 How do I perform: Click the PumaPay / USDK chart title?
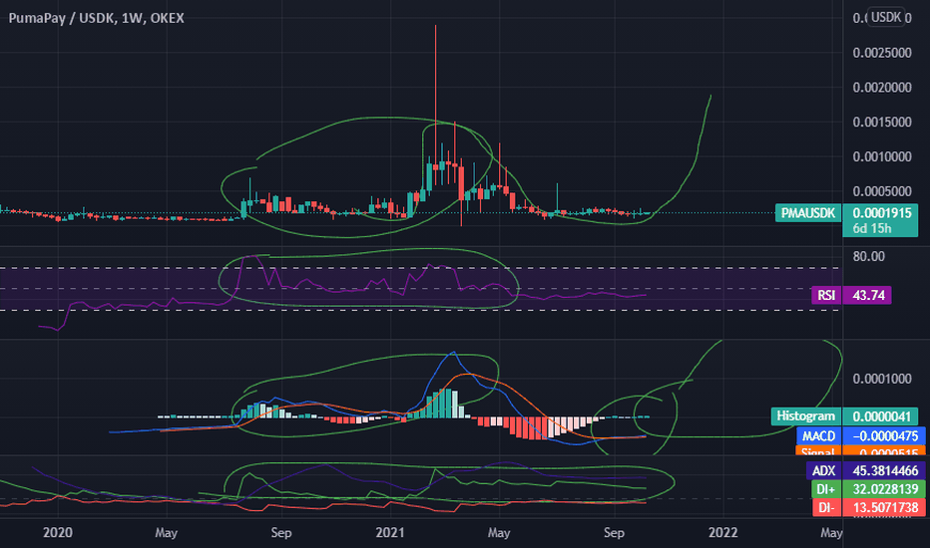point(96,18)
